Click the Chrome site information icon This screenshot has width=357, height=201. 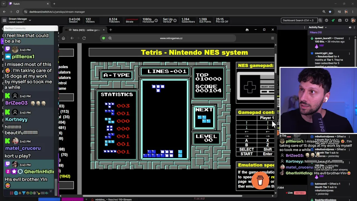[26, 12]
